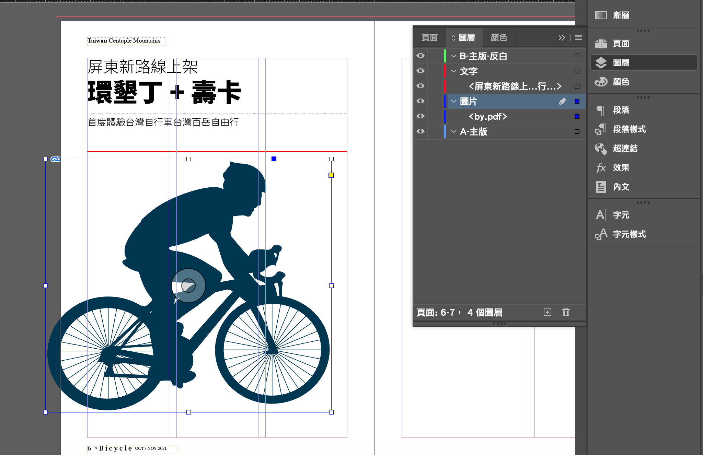Collapse the B-主版-反白 layer chevron
This screenshot has width=703, height=455.
point(454,56)
